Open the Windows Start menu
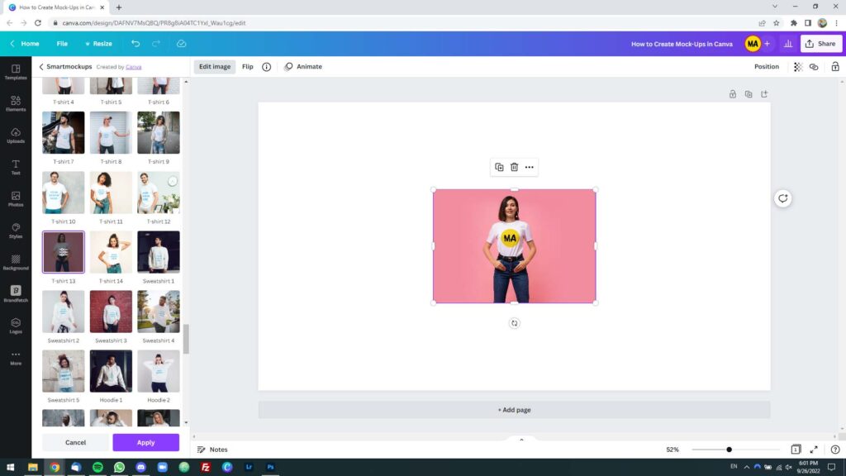Viewport: 846px width, 476px height. click(x=10, y=468)
